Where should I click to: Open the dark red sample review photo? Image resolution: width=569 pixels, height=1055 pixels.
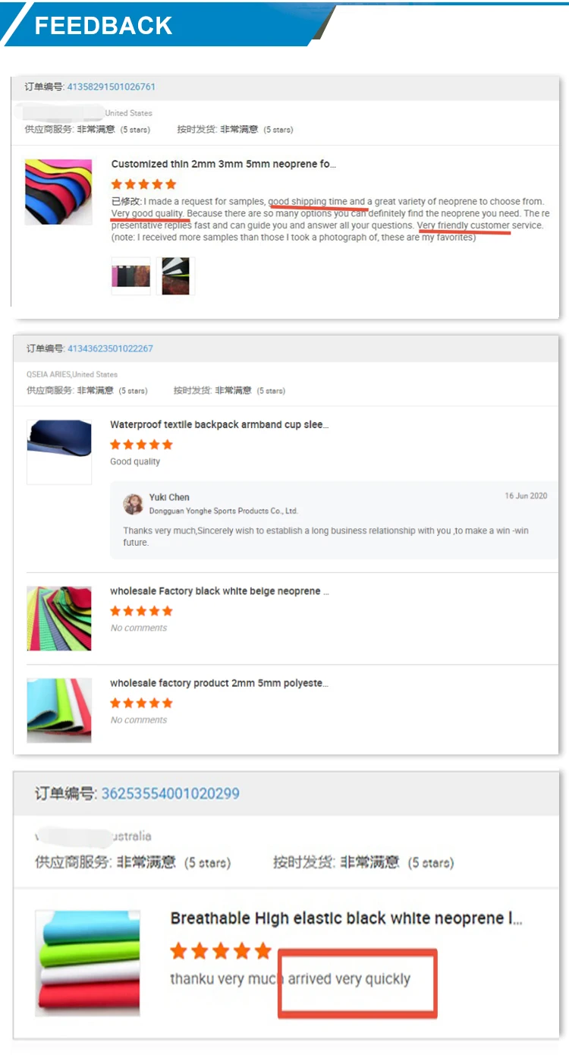175,276
